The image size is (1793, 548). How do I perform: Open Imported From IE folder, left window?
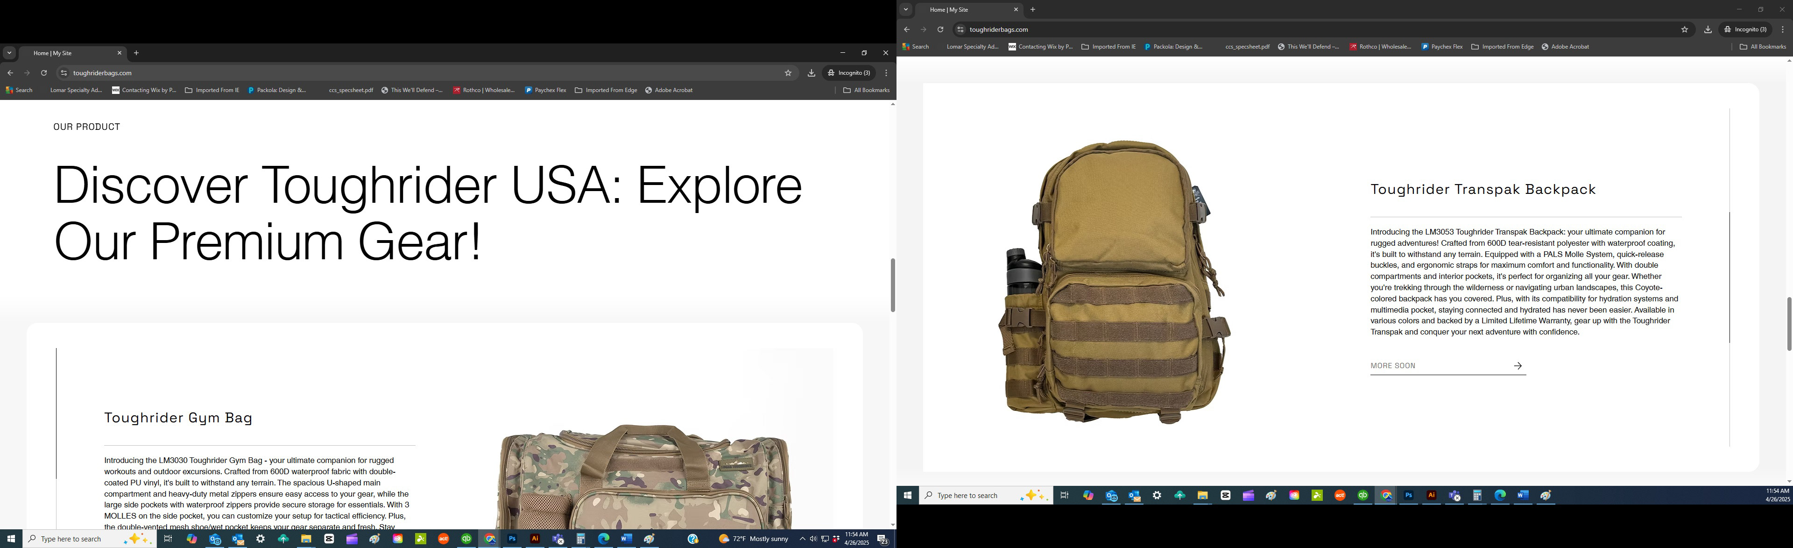coord(212,91)
